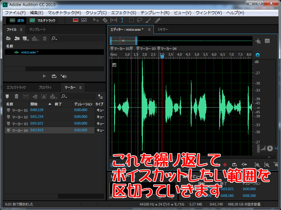Switch to the 波形 waveform view
Viewport: 281px width, 210px height.
(17, 20)
